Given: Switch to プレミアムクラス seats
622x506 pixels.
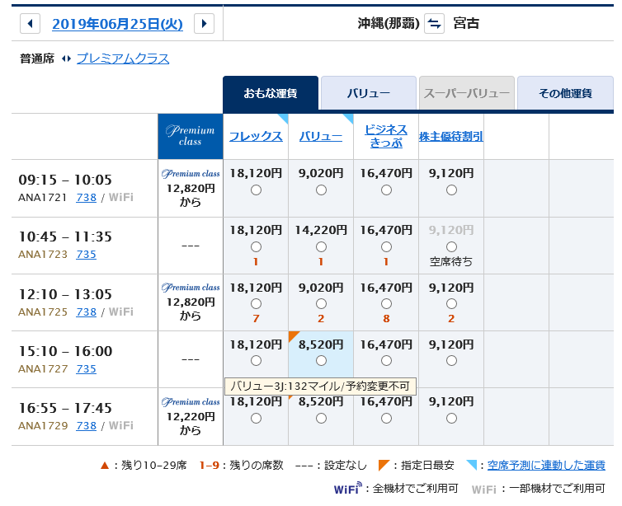Looking at the screenshot, I should 123,59.
